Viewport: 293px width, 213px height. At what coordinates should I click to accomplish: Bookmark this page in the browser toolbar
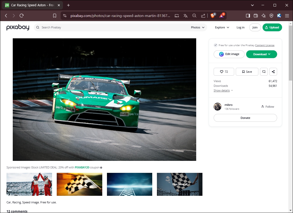point(55,16)
